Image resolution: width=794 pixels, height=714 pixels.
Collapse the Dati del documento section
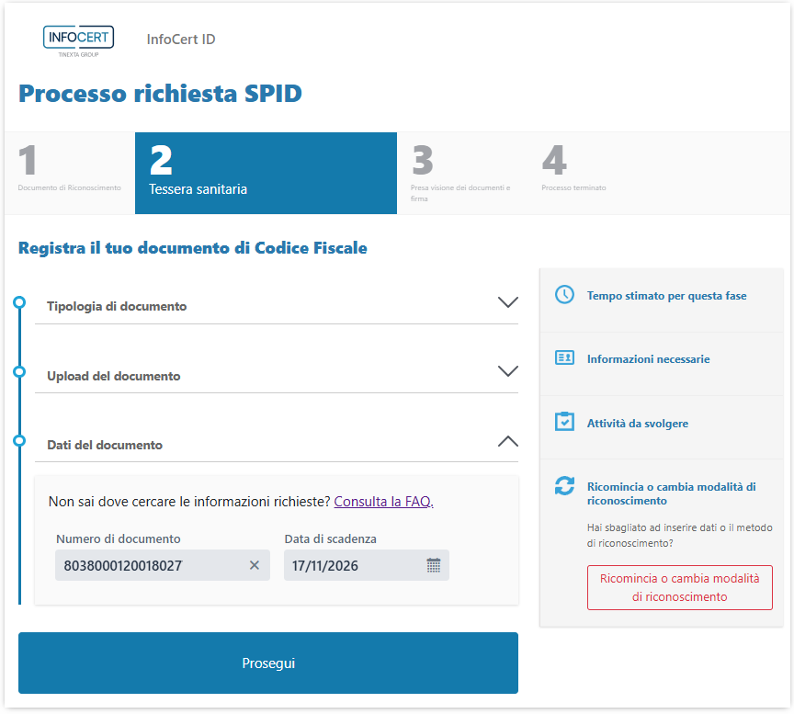pos(507,441)
